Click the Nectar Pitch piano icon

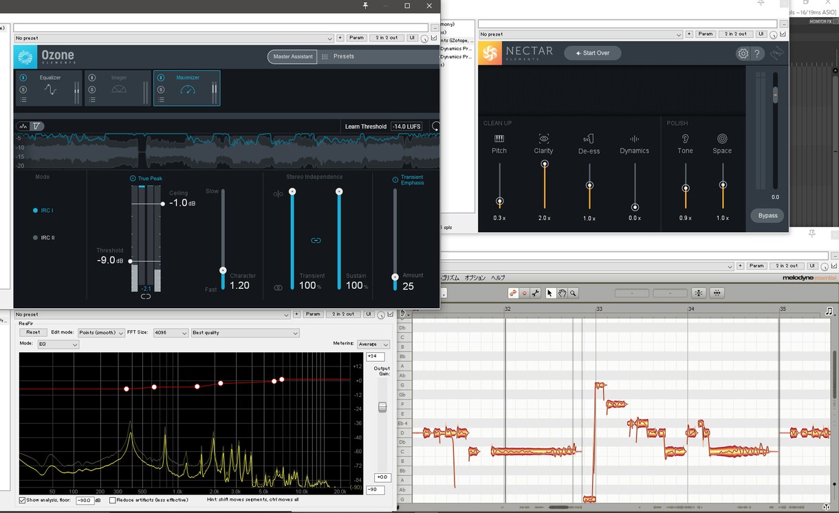point(499,139)
